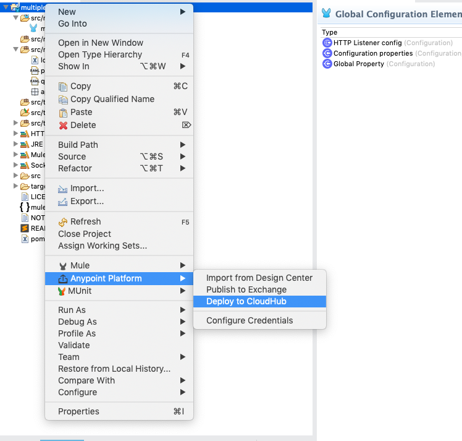462x441 pixels.
Task: Collapse the root project tree node
Action: click(x=6, y=7)
